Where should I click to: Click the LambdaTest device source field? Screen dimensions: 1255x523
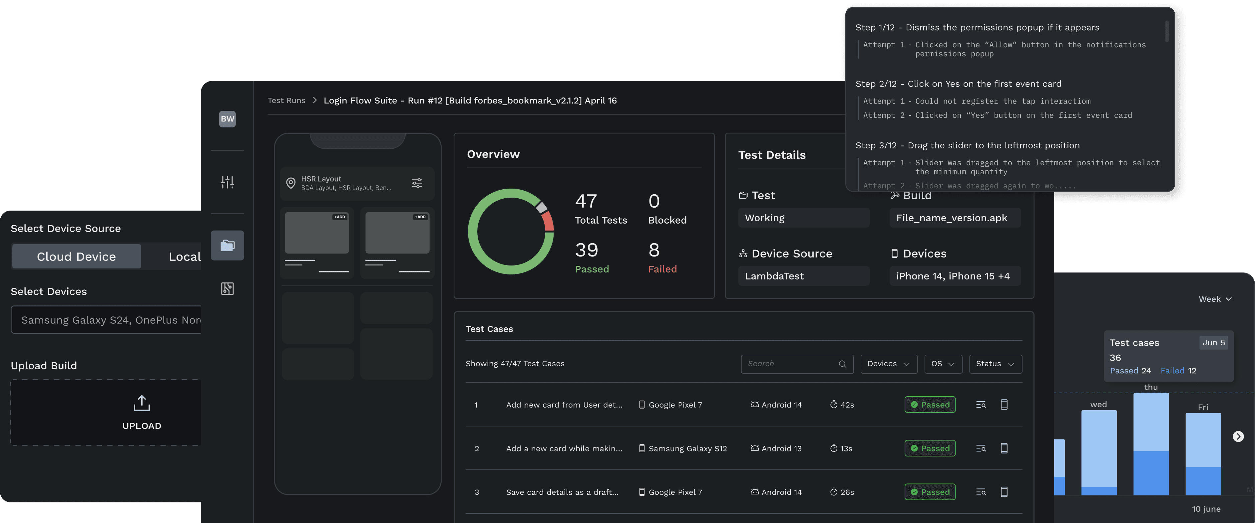803,276
